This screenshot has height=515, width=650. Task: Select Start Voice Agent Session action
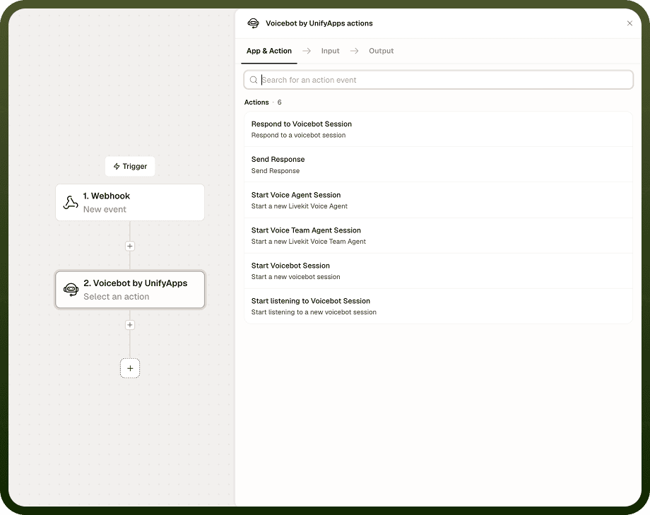coord(438,201)
